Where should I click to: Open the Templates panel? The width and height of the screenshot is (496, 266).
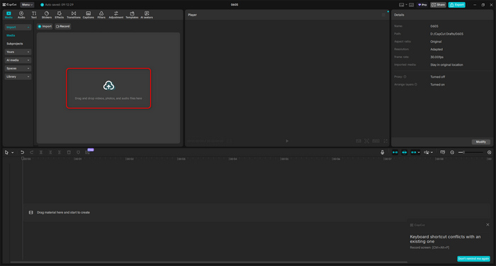pyautogui.click(x=132, y=15)
